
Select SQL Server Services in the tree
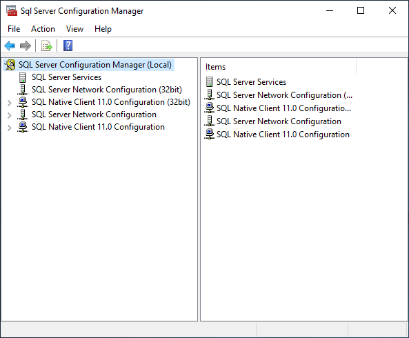pos(66,77)
